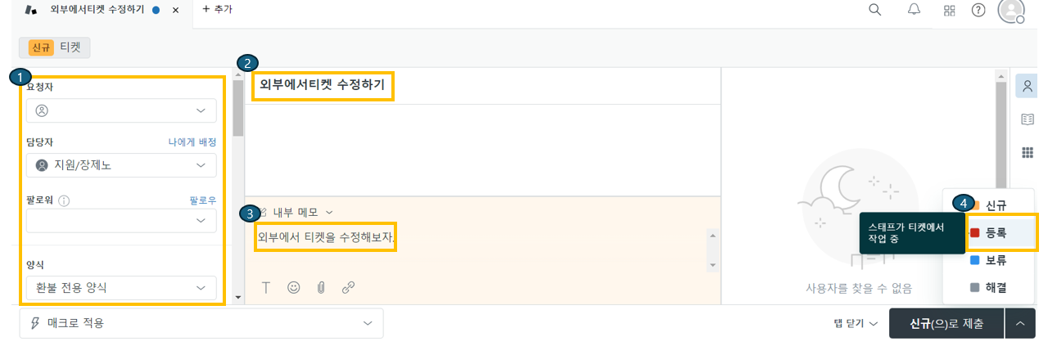Screen dimensions: 1048x346
Task: Select 등록 status from the menu
Action: 996,232
